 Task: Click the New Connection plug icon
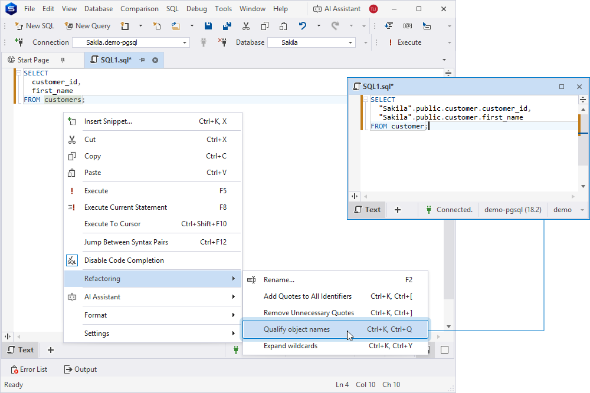[x=19, y=42]
